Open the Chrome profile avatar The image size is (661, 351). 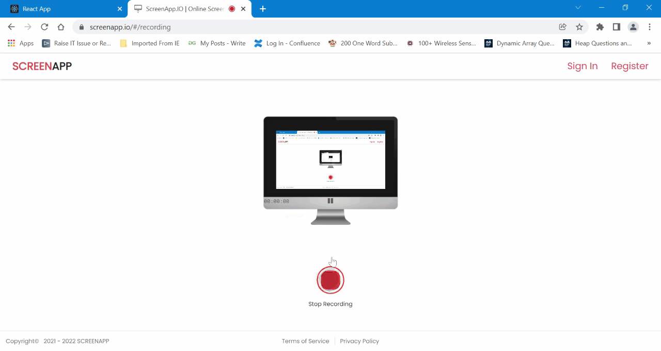click(633, 27)
